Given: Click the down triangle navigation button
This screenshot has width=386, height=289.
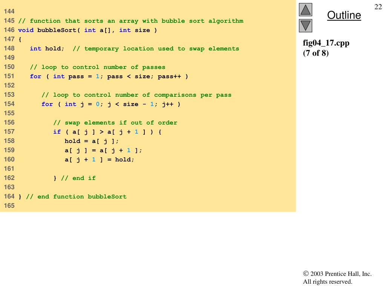Looking at the screenshot, I should pyautogui.click(x=305, y=26).
